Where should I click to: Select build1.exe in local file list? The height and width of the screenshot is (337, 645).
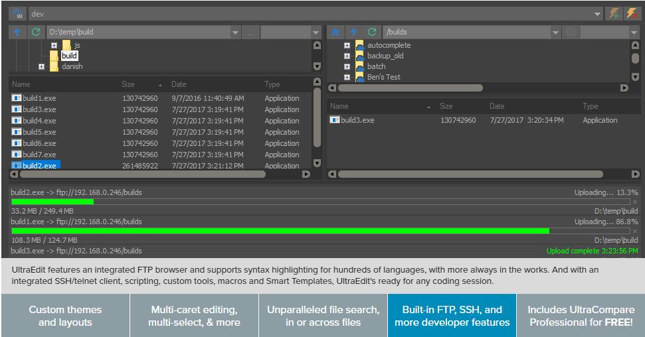(39, 98)
